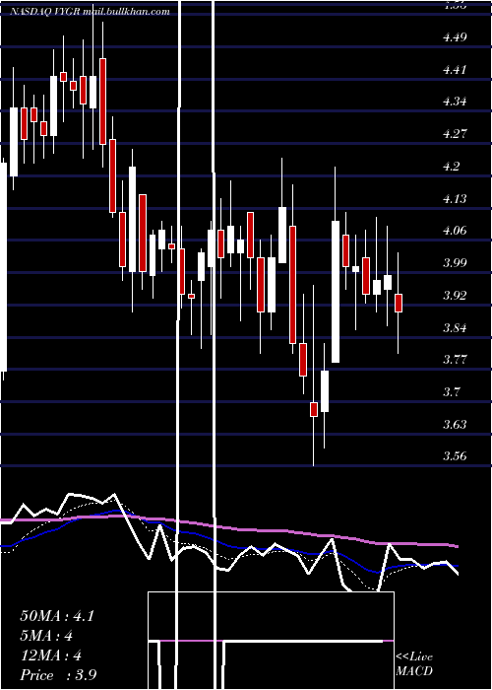Select the 4.41 price axis label
This screenshot has width=492, height=690.
tap(455, 70)
